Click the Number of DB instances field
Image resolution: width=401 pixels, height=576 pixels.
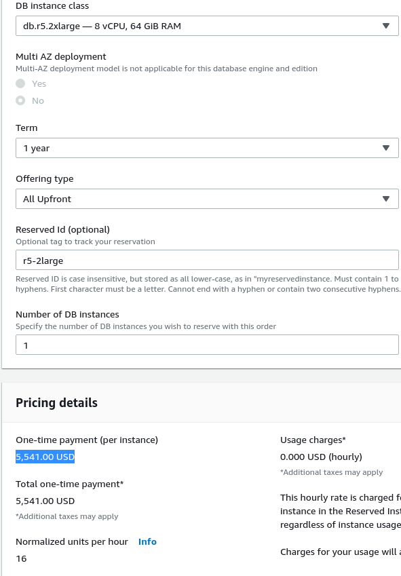point(207,345)
